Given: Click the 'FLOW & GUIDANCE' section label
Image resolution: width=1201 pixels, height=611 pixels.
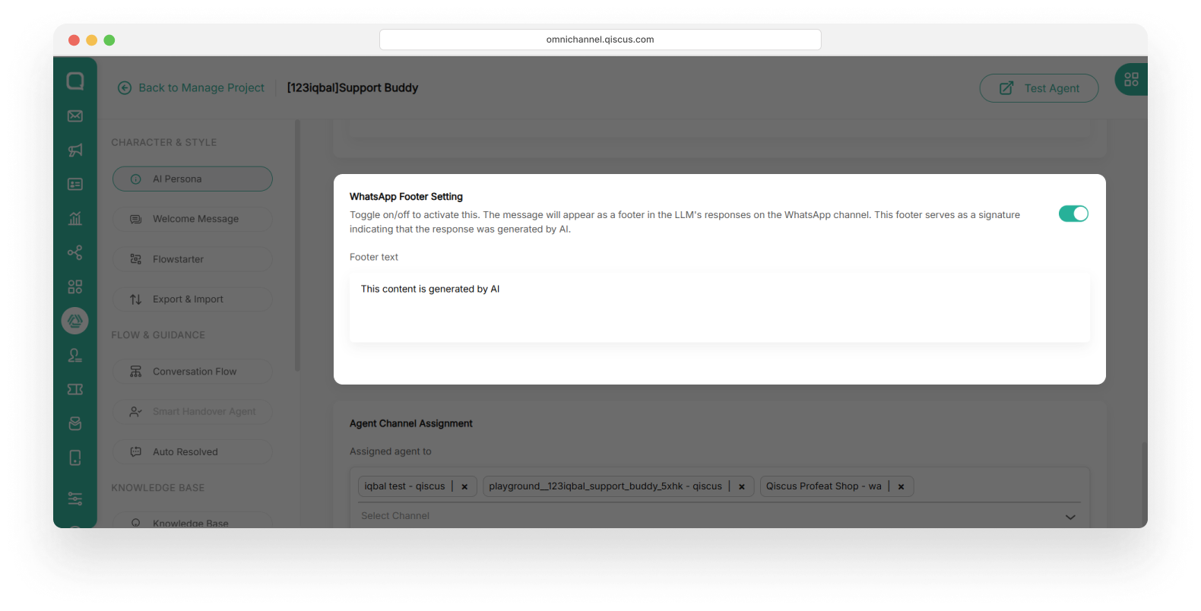Looking at the screenshot, I should (158, 335).
